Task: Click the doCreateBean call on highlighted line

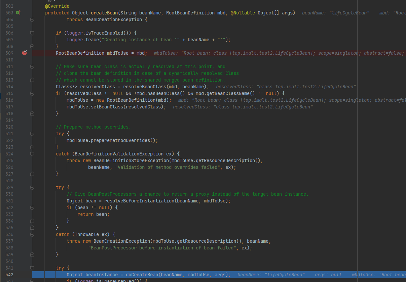Action: 141,275
